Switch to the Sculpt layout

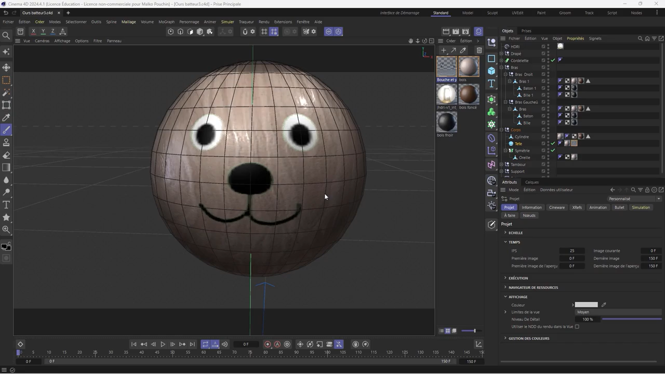pyautogui.click(x=492, y=12)
